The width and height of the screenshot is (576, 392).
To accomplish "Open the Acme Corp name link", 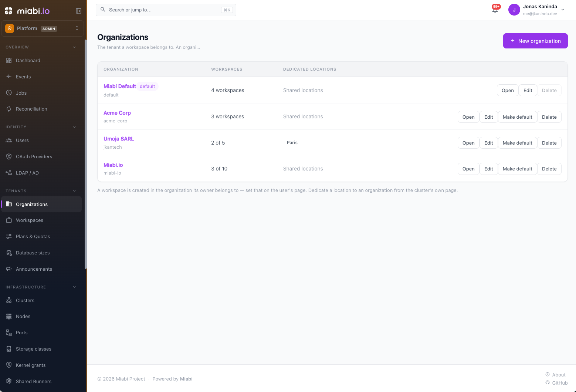I will click(117, 113).
